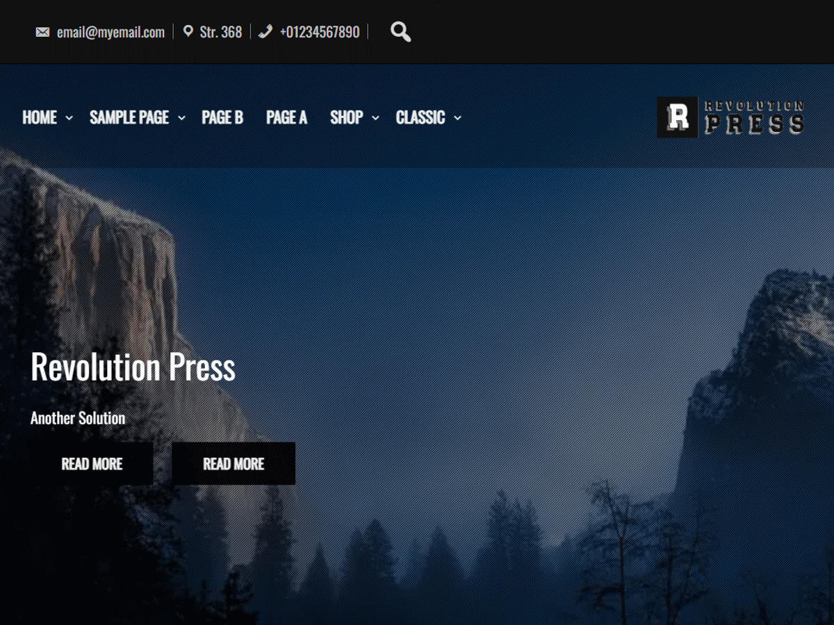834x625 pixels.
Task: Select PAGE A in the navigation
Action: click(x=286, y=118)
